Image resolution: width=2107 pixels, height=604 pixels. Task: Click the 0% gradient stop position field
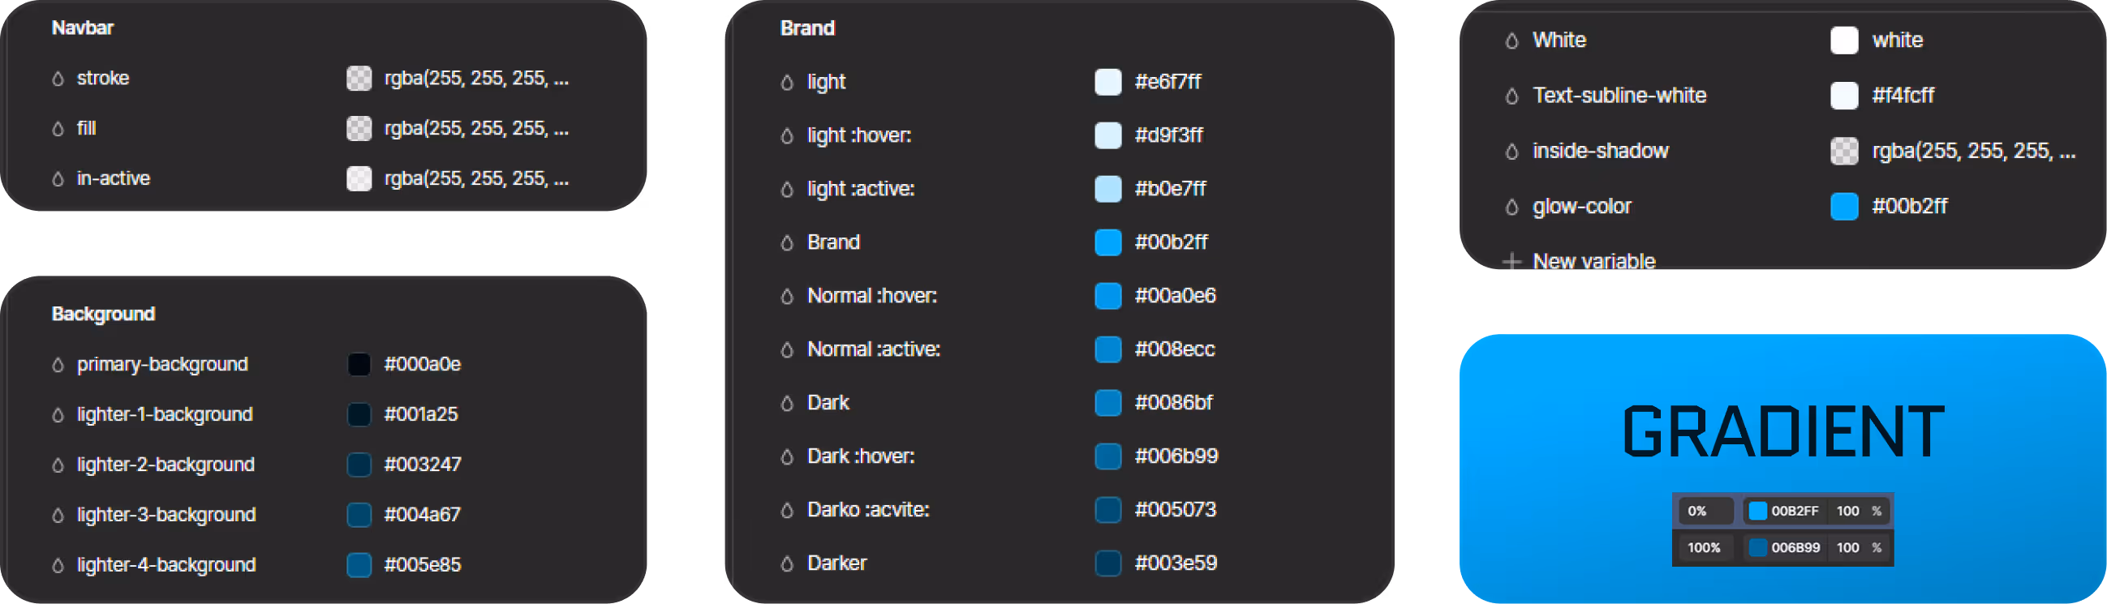(x=1705, y=511)
